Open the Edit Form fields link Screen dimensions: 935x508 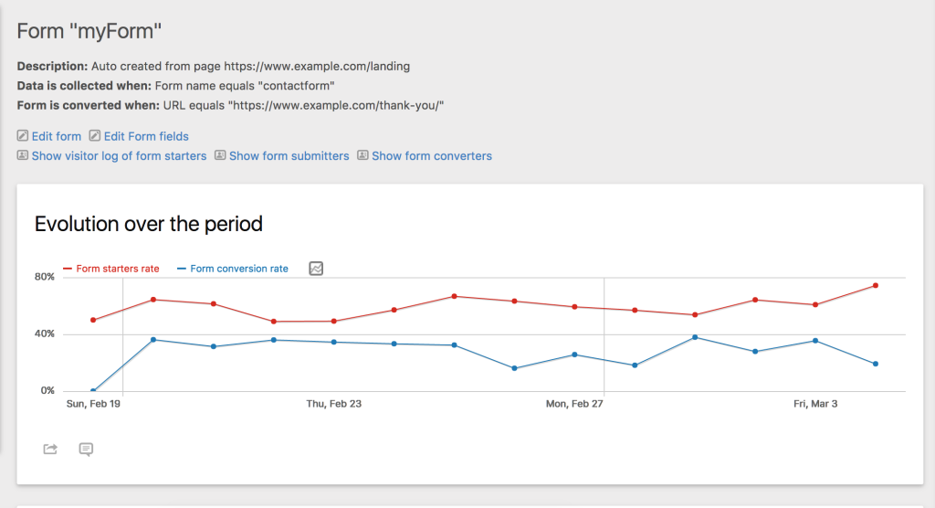[x=146, y=136]
